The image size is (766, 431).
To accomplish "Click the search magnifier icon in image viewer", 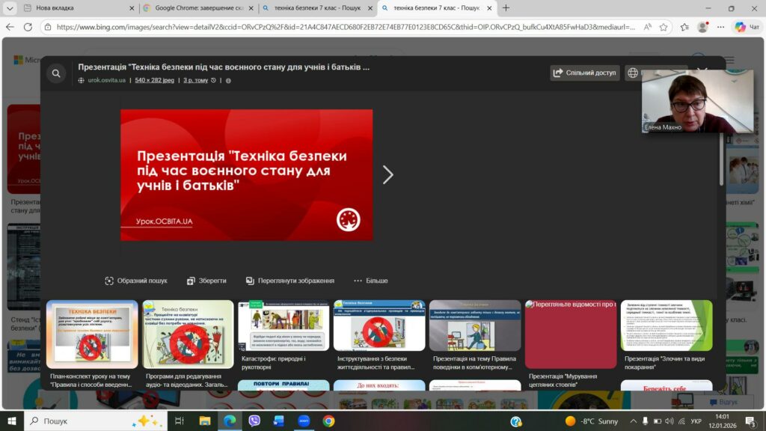I will point(55,73).
